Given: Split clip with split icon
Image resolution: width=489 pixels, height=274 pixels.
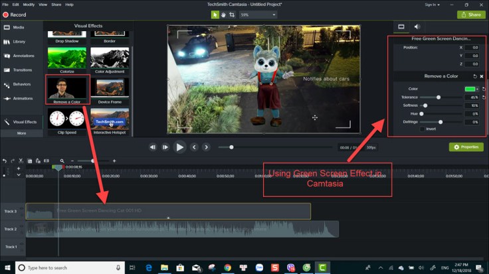Looking at the screenshot, I should click(47, 161).
